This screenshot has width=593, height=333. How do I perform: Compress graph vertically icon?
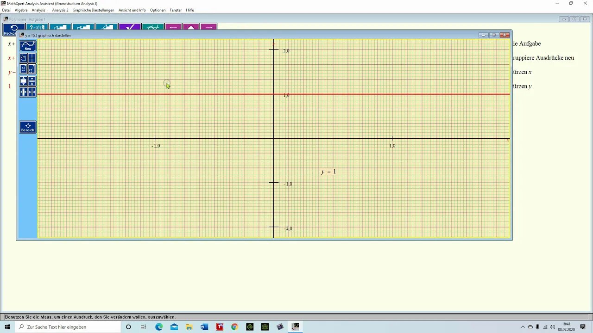(x=32, y=81)
